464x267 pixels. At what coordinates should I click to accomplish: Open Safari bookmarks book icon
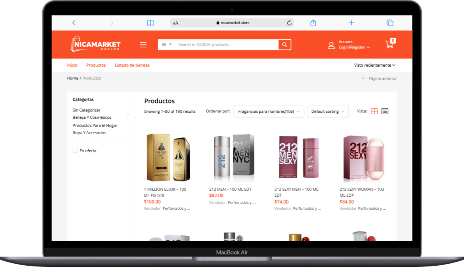point(150,23)
